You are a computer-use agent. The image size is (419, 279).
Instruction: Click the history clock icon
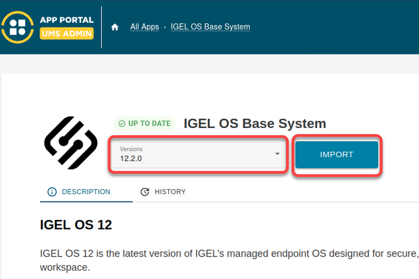(145, 192)
